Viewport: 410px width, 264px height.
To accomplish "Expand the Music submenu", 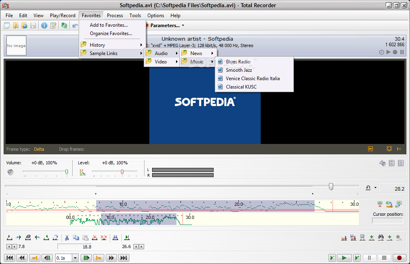I will pos(198,62).
